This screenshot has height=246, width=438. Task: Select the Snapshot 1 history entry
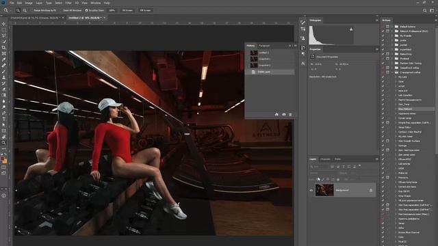pos(270,59)
